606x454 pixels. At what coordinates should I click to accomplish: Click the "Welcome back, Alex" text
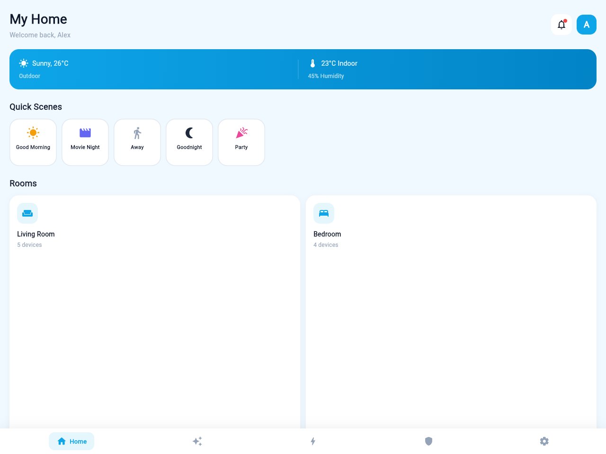tap(40, 35)
